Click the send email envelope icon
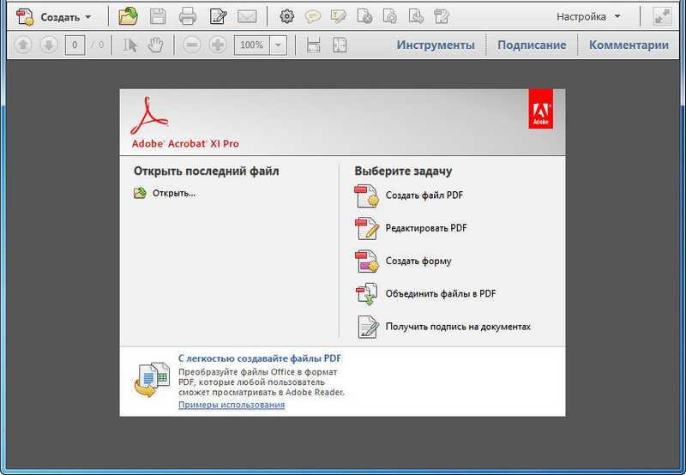686x475 pixels. 247,17
